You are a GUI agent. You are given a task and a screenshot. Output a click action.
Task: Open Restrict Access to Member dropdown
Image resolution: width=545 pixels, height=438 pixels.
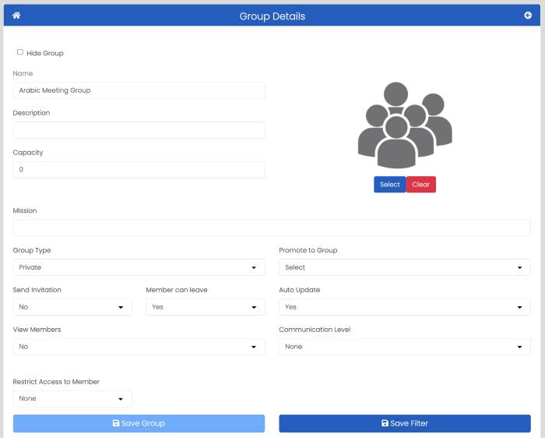[x=72, y=399]
